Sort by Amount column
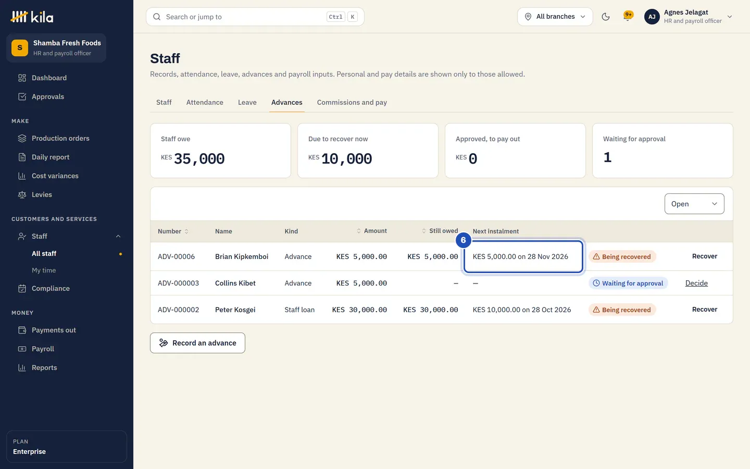 [x=372, y=231]
